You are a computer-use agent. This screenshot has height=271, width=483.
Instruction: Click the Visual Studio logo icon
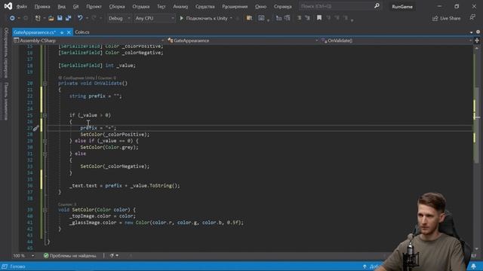(8, 6)
